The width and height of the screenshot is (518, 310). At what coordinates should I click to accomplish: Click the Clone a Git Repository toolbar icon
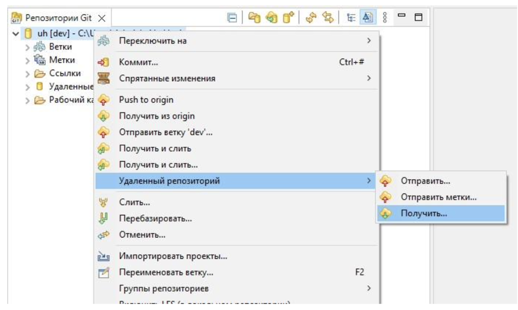point(271,16)
